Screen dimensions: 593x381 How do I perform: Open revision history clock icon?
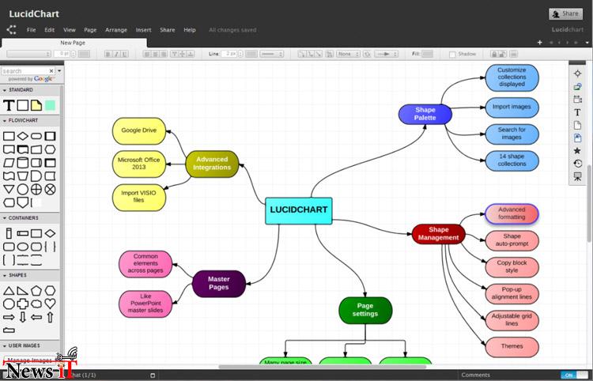click(577, 164)
